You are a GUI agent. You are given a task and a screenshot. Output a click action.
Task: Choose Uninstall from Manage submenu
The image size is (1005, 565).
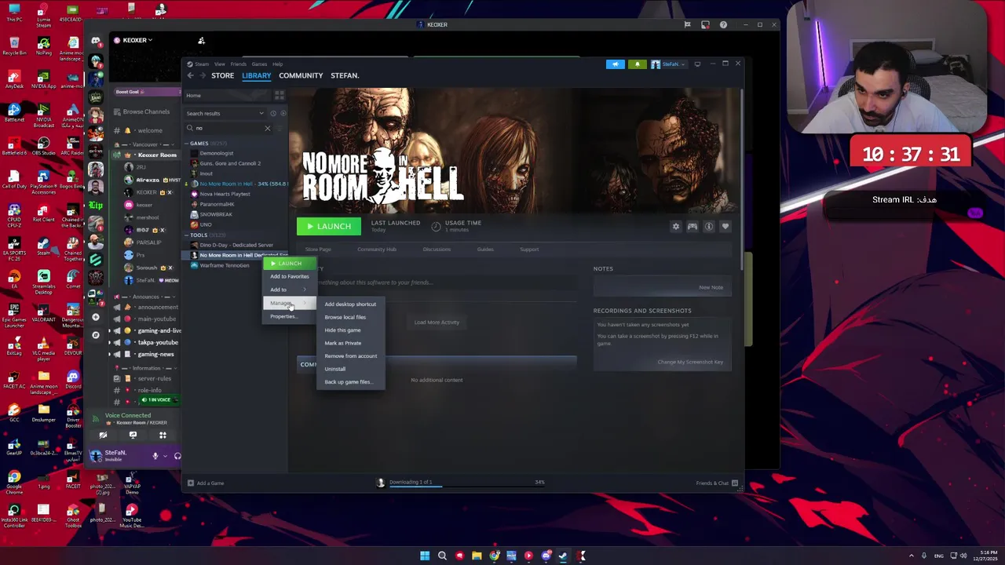coord(350,369)
